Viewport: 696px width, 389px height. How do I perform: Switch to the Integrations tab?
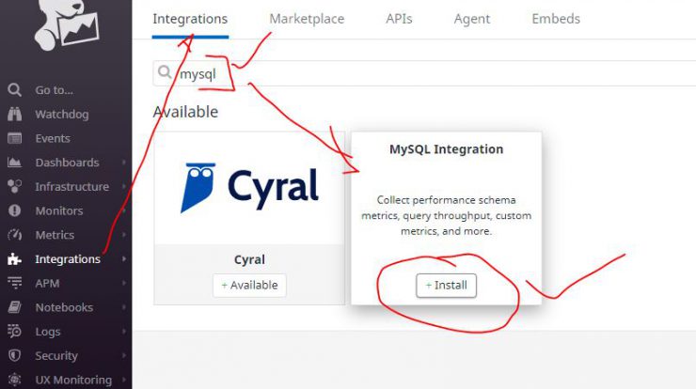pyautogui.click(x=190, y=19)
